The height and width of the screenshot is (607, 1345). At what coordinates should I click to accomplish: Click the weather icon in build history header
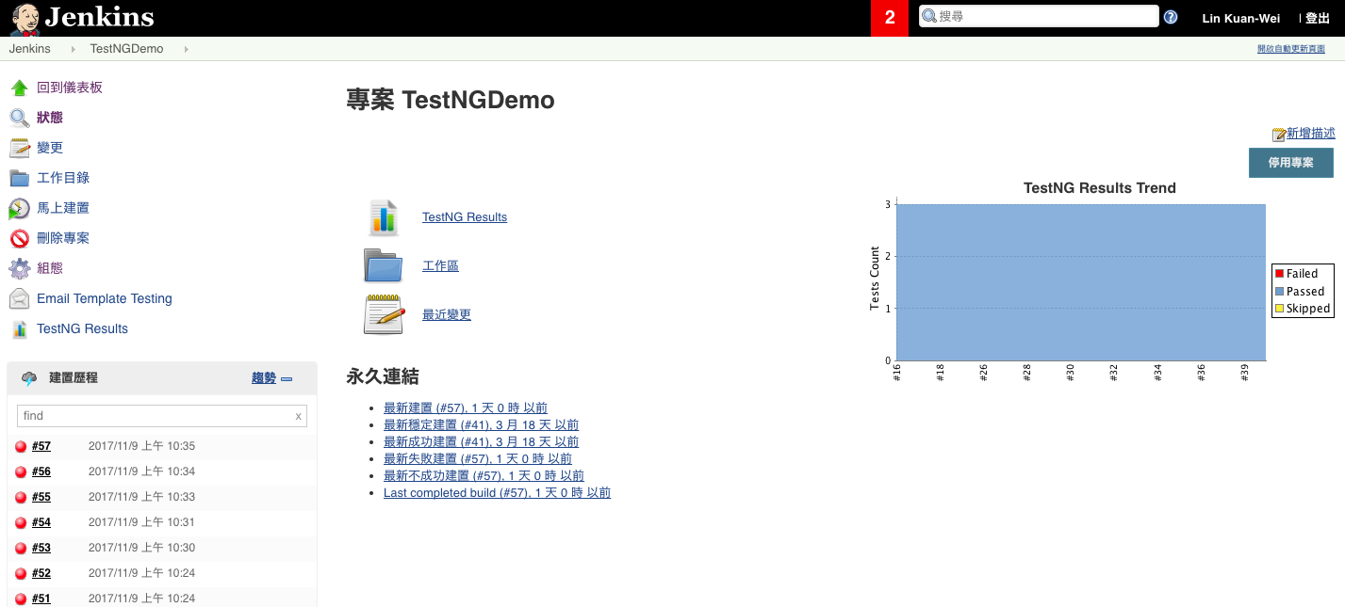coord(29,378)
